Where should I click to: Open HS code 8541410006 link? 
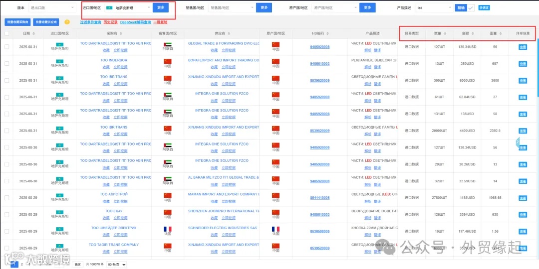tap(320, 198)
